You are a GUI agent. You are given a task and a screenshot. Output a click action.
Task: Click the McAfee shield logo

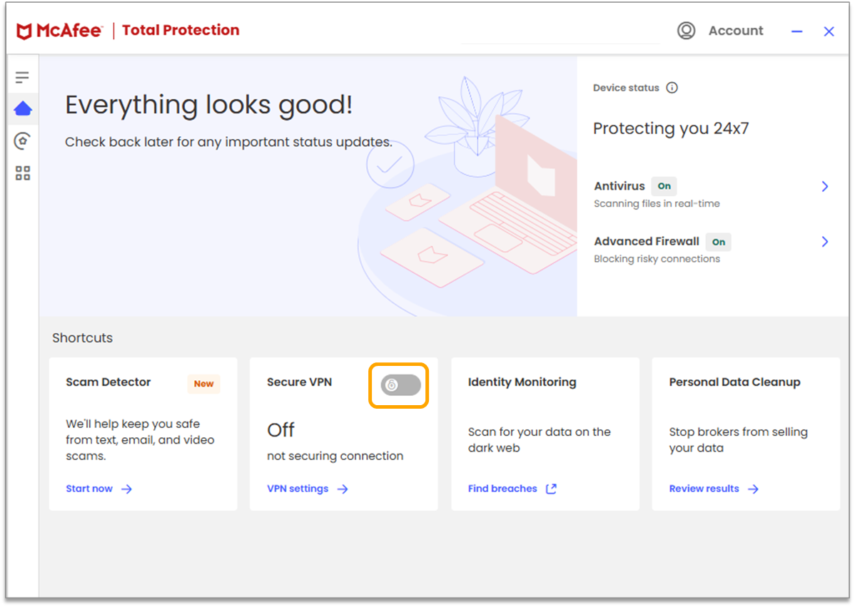[x=24, y=31]
